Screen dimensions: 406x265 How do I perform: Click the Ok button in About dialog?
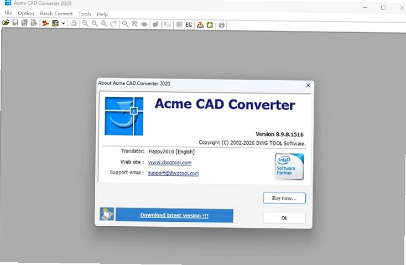(x=284, y=218)
